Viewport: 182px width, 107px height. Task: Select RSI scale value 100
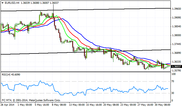click(x=173, y=74)
